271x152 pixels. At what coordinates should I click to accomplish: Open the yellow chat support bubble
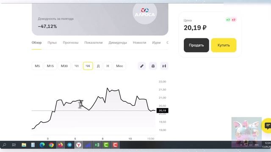point(268,126)
